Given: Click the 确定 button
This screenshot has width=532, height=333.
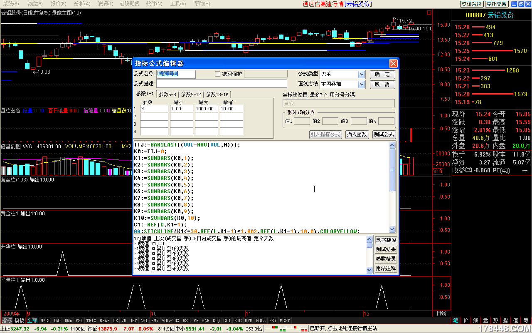Looking at the screenshot, I should pos(382,75).
